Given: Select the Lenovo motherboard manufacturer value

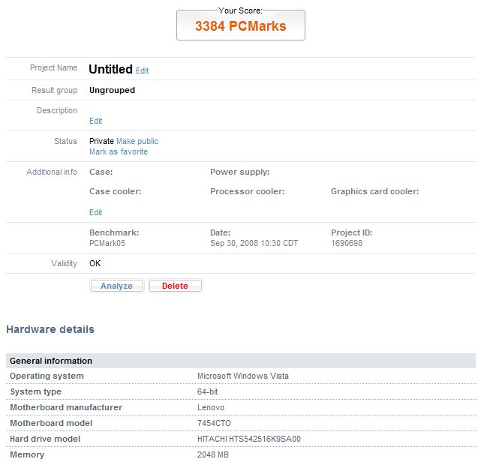Looking at the screenshot, I should (x=211, y=407).
